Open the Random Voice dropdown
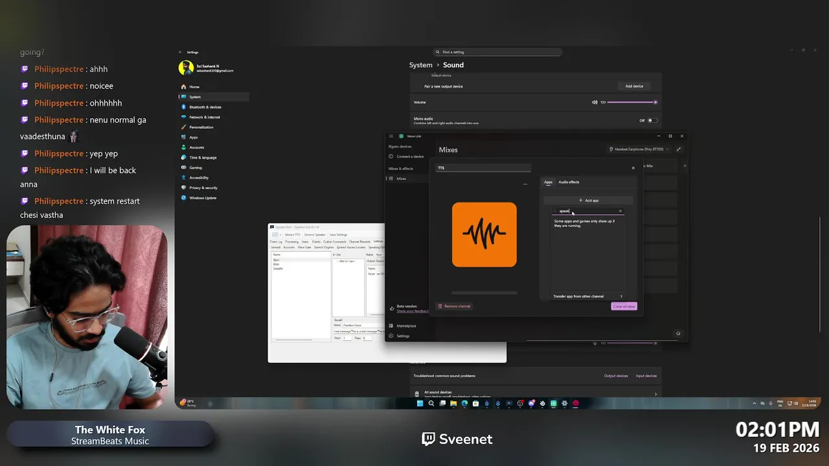829x466 pixels. (x=364, y=326)
